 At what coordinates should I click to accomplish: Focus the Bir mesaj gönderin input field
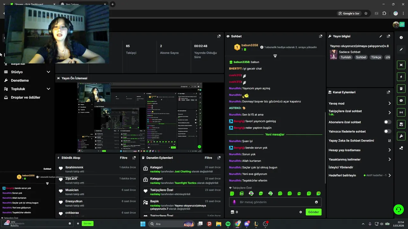click(x=275, y=202)
